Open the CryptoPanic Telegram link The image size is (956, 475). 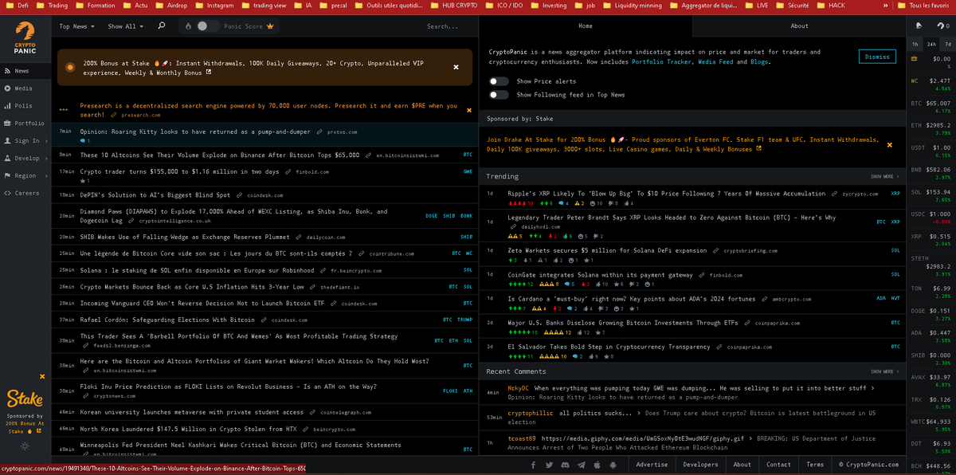coord(580,465)
